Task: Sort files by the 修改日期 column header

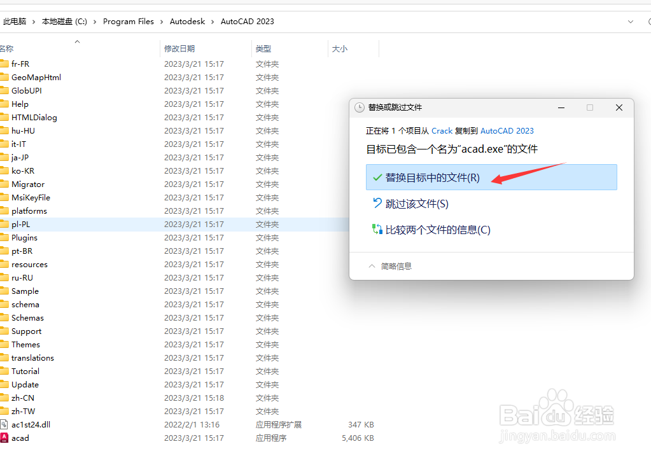Action: point(179,48)
